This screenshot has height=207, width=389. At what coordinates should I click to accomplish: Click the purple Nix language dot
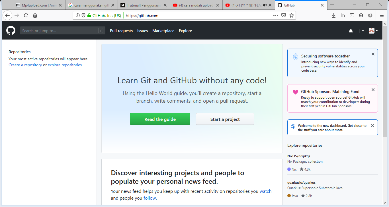pyautogui.click(x=289, y=169)
